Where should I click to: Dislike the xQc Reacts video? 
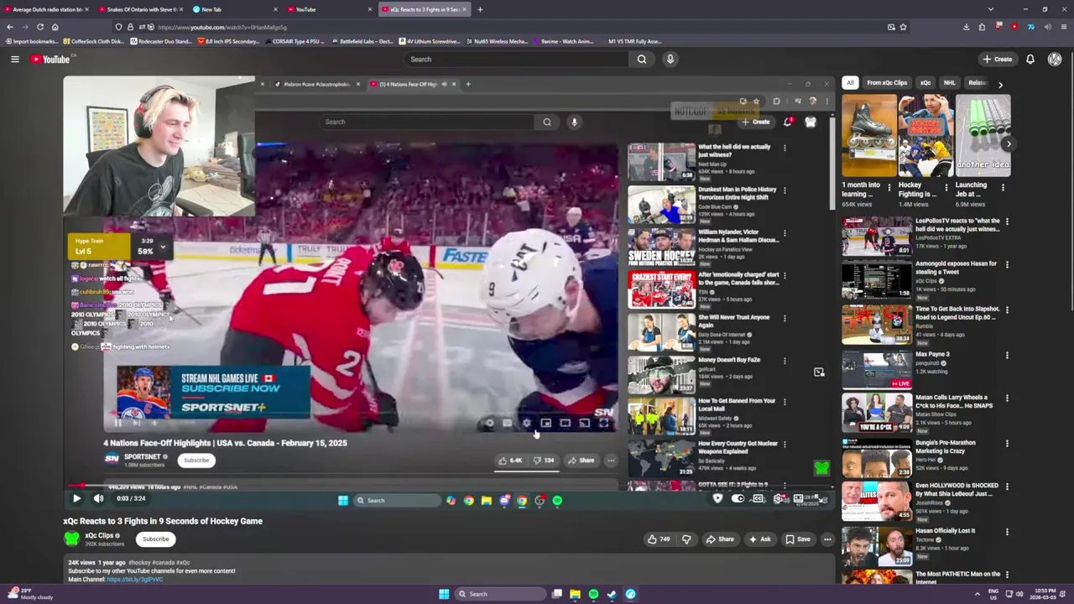pos(686,539)
